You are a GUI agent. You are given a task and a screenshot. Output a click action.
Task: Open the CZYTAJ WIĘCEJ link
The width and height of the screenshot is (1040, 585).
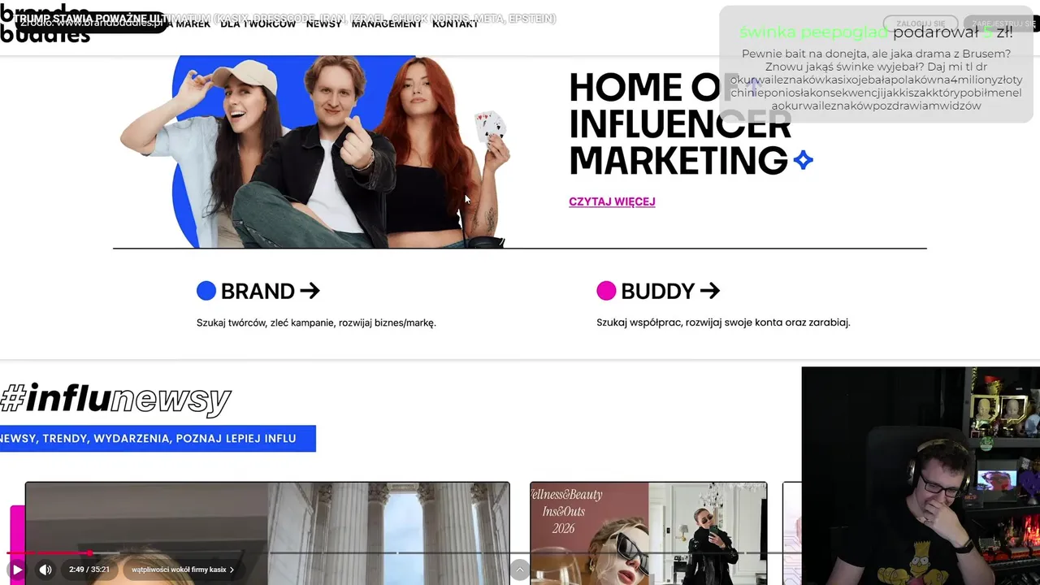[612, 201]
